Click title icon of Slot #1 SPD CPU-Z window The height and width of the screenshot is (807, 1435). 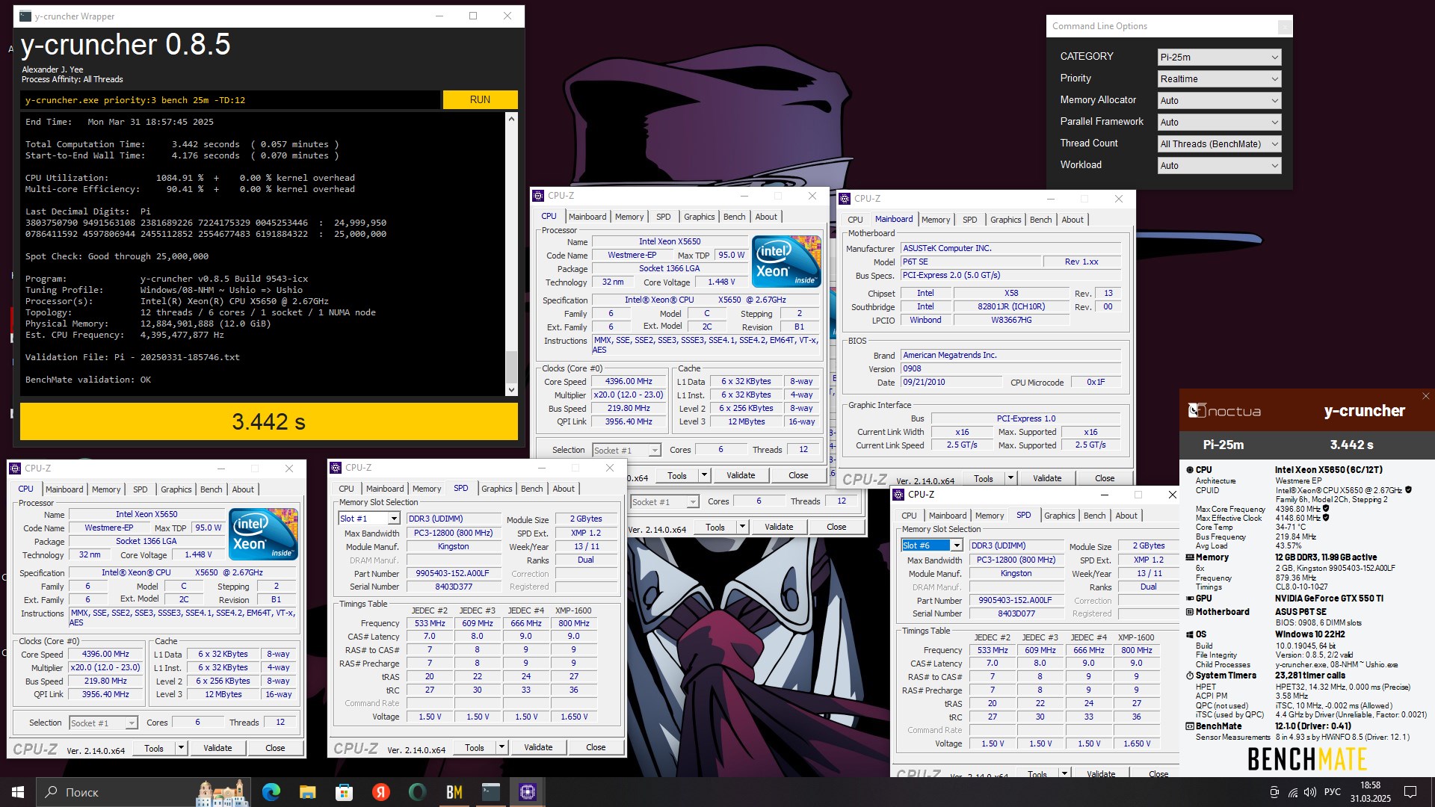click(x=336, y=468)
